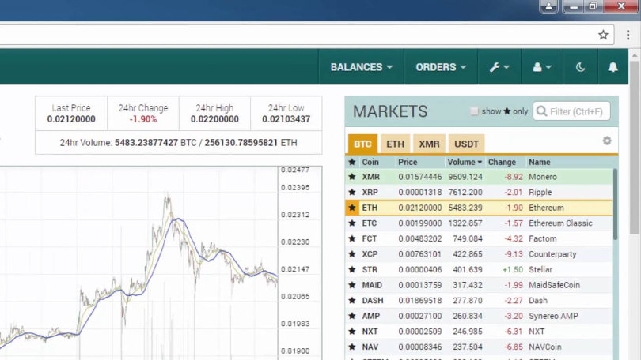
Task: Toggle the favorite star for XMR
Action: [352, 177]
